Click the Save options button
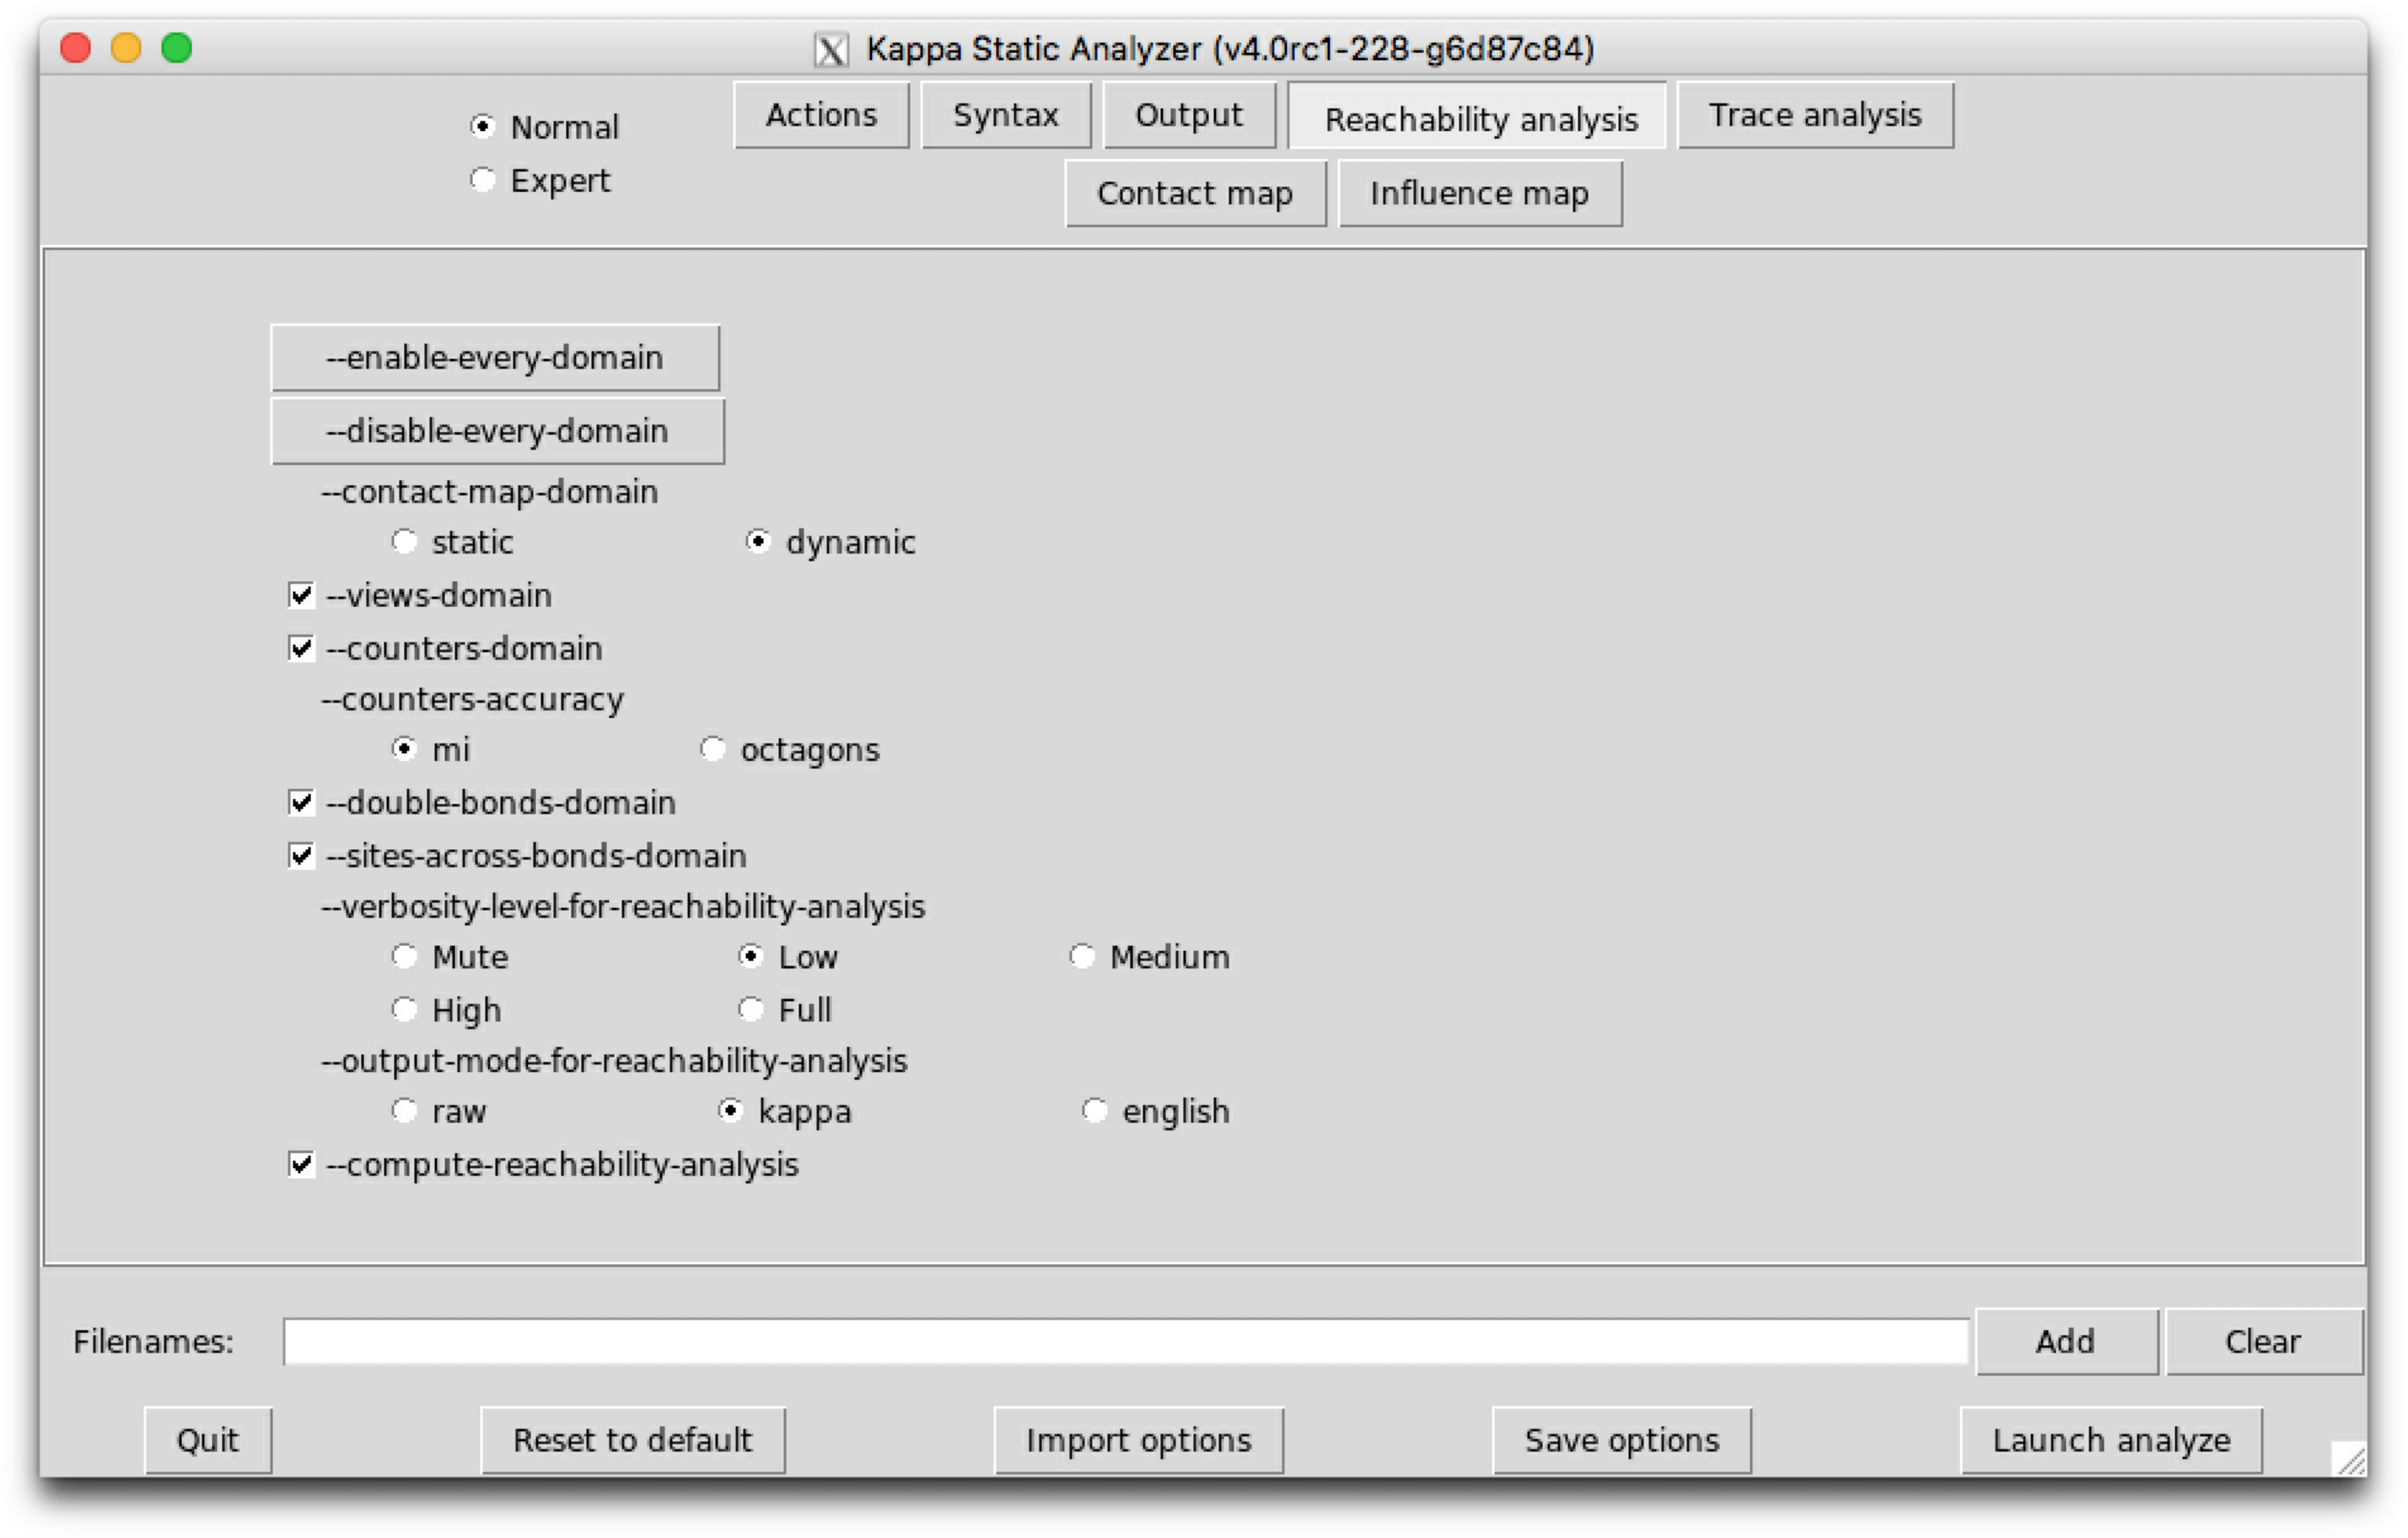This screenshot has width=2408, height=1538. tap(1622, 1441)
